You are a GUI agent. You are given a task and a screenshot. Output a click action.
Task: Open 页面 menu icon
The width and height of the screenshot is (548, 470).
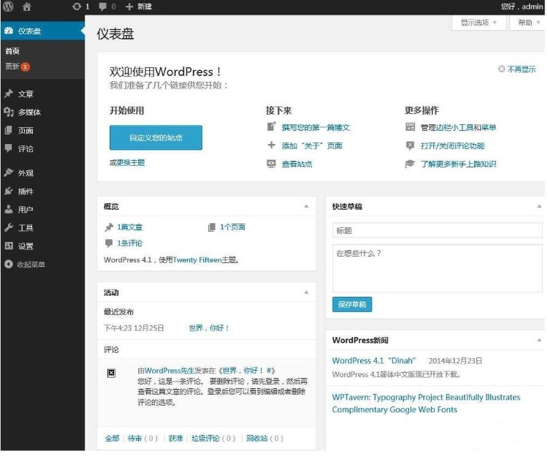(9, 130)
